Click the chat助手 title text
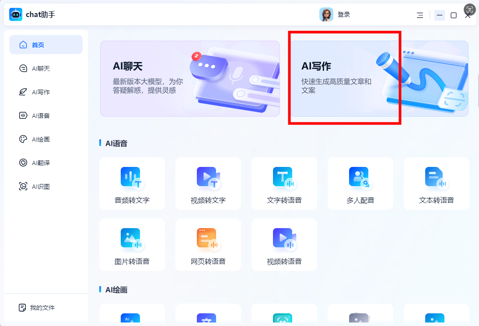 coord(40,14)
